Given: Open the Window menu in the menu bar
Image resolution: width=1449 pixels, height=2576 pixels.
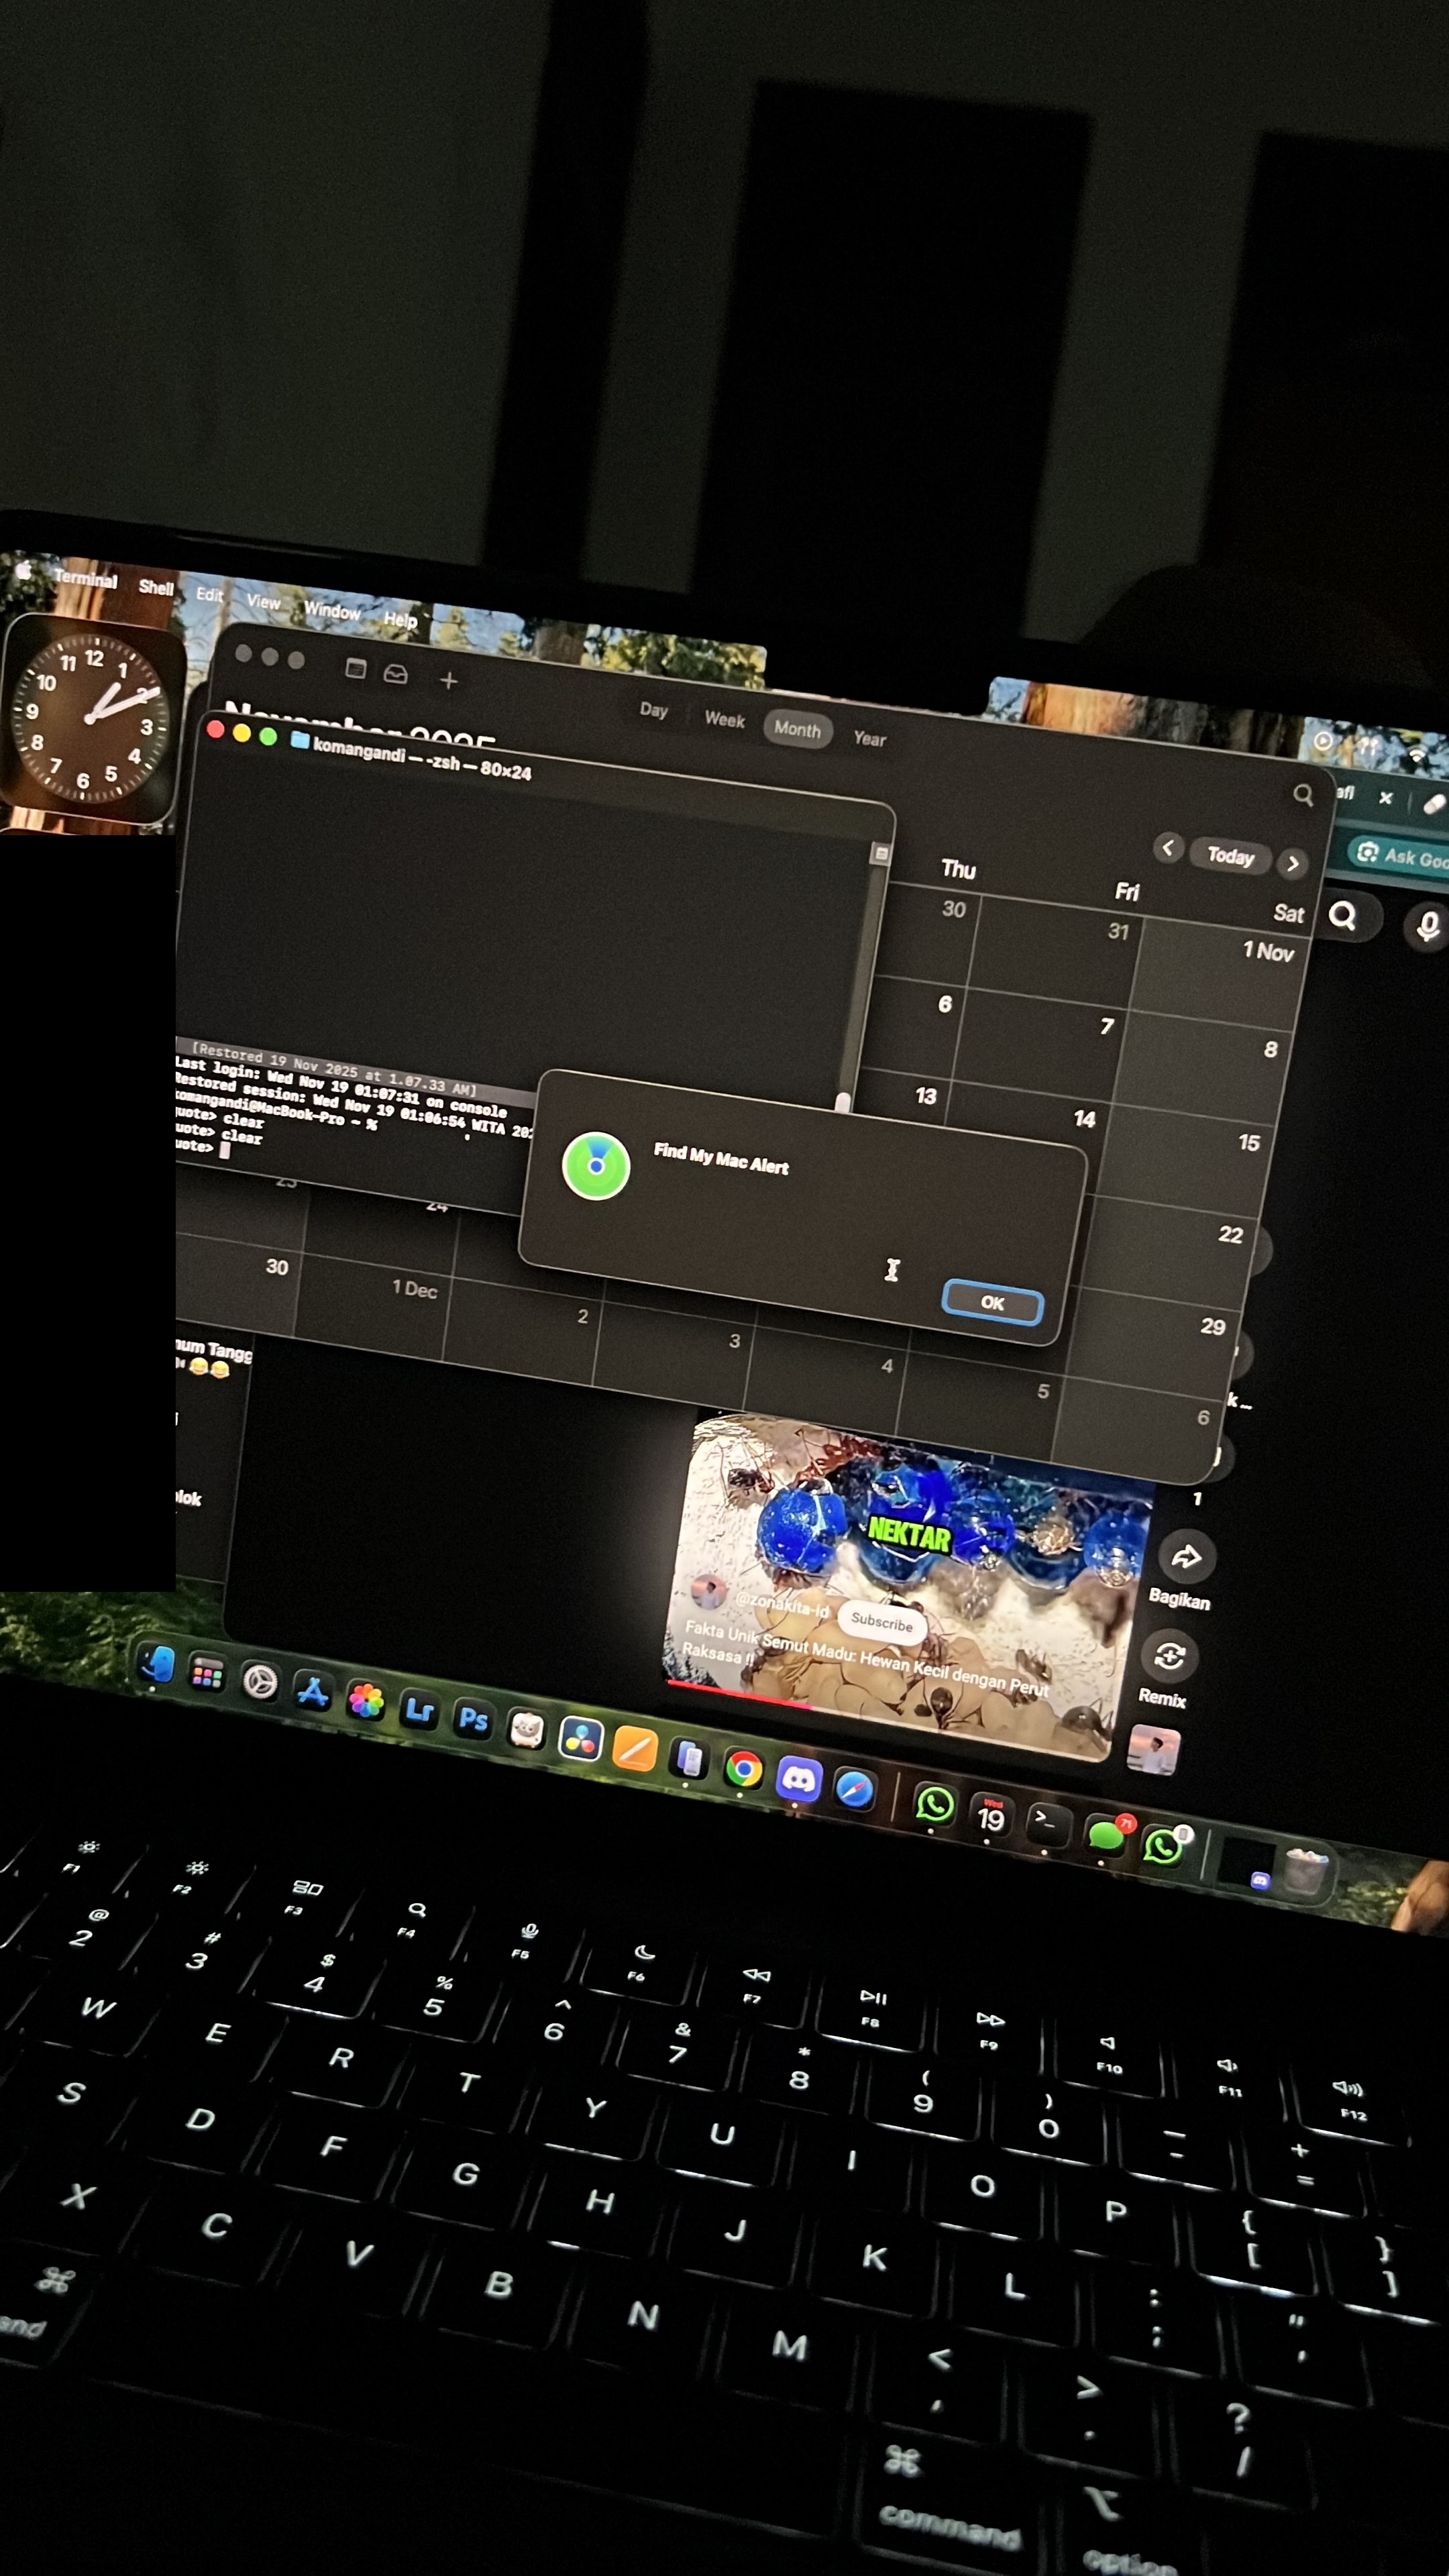Looking at the screenshot, I should click(x=332, y=610).
